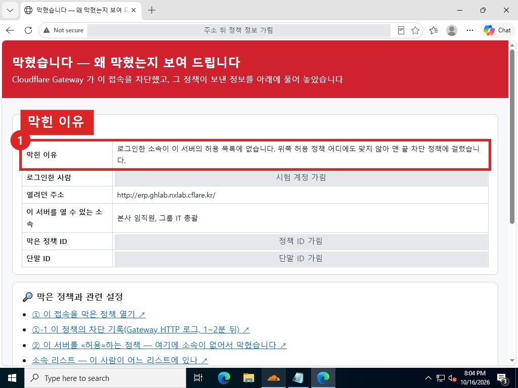The image size is (518, 388).
Task: Open the notification center icon
Action: click(x=502, y=378)
